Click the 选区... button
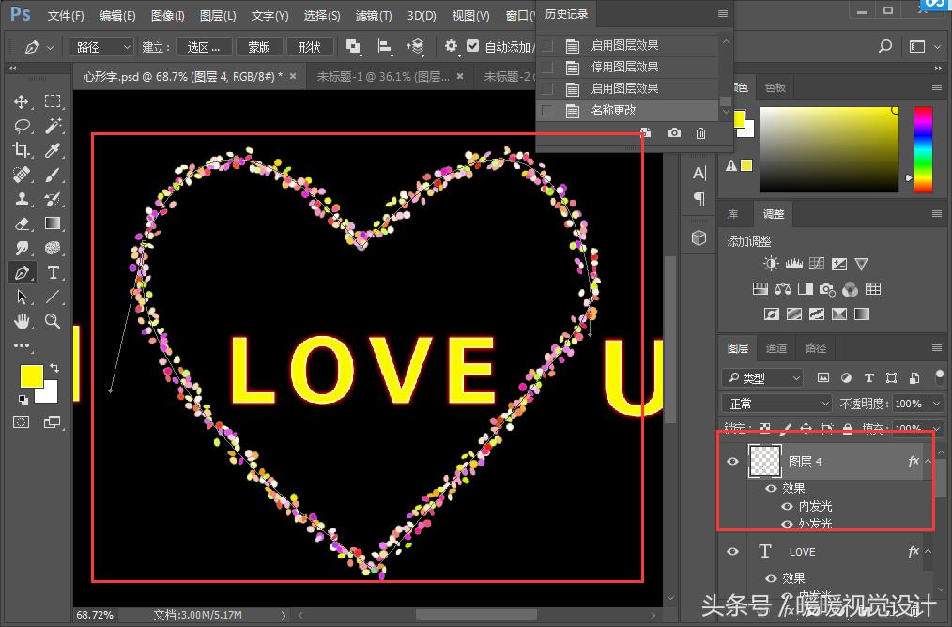The height and width of the screenshot is (627, 952). coord(204,47)
